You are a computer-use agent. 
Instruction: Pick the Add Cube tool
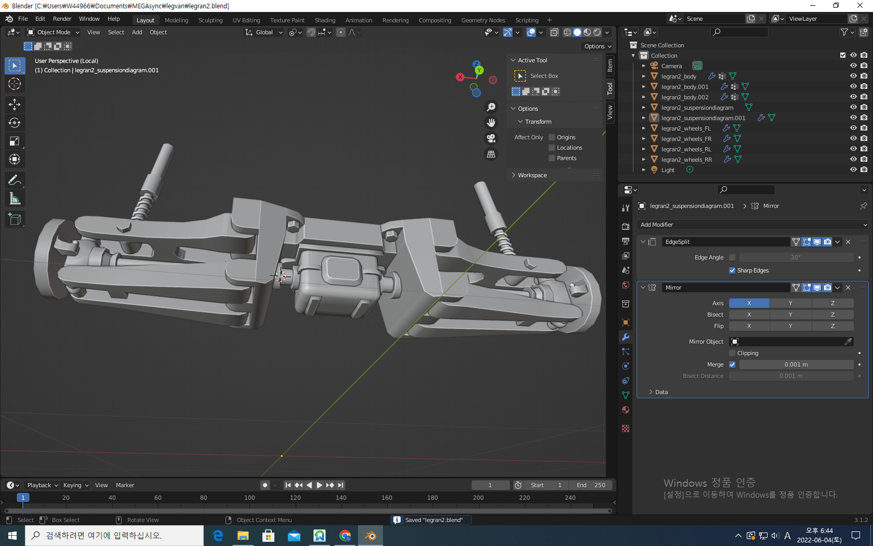coord(15,219)
